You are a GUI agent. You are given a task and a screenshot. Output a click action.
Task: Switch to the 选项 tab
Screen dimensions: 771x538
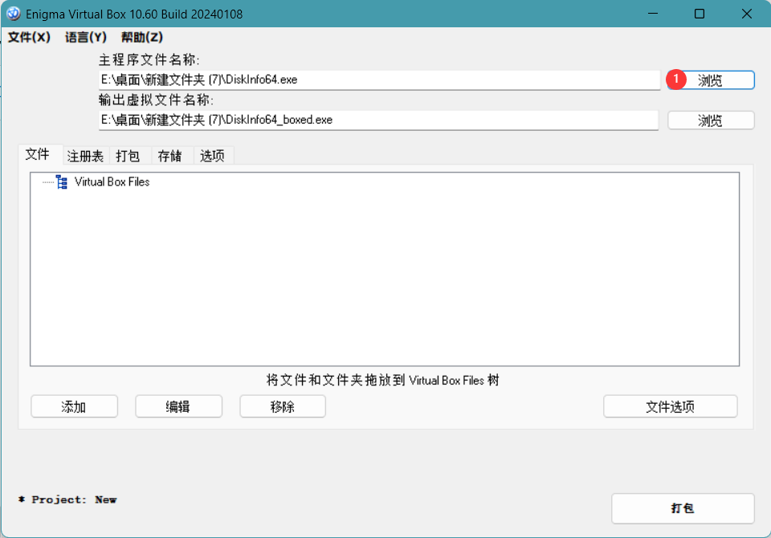pos(212,156)
